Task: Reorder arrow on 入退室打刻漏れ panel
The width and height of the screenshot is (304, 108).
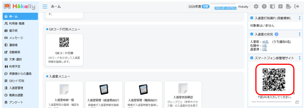Action: (x=299, y=18)
